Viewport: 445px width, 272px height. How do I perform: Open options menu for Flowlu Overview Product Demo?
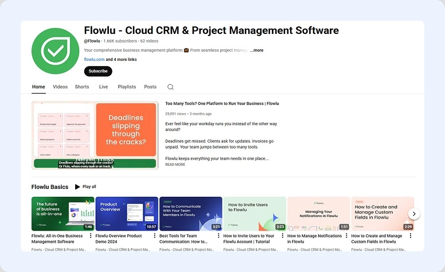(x=154, y=236)
